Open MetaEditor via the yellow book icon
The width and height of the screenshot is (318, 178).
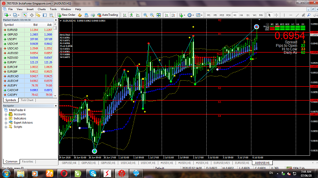(x=80, y=15)
